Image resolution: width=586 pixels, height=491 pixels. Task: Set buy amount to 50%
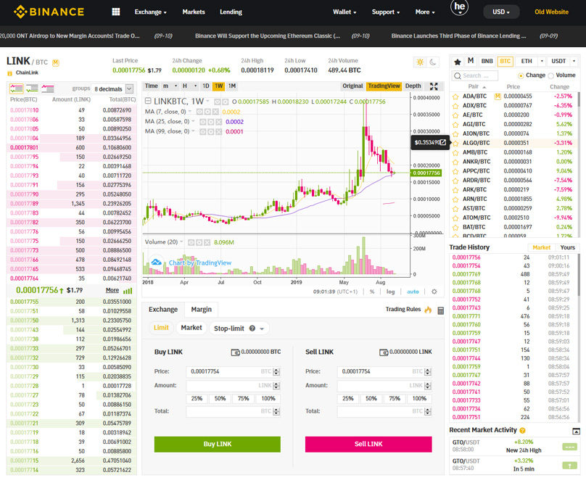click(x=220, y=398)
